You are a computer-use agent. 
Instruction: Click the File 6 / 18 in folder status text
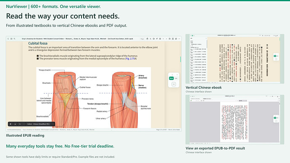pyautogui.click(x=174, y=130)
